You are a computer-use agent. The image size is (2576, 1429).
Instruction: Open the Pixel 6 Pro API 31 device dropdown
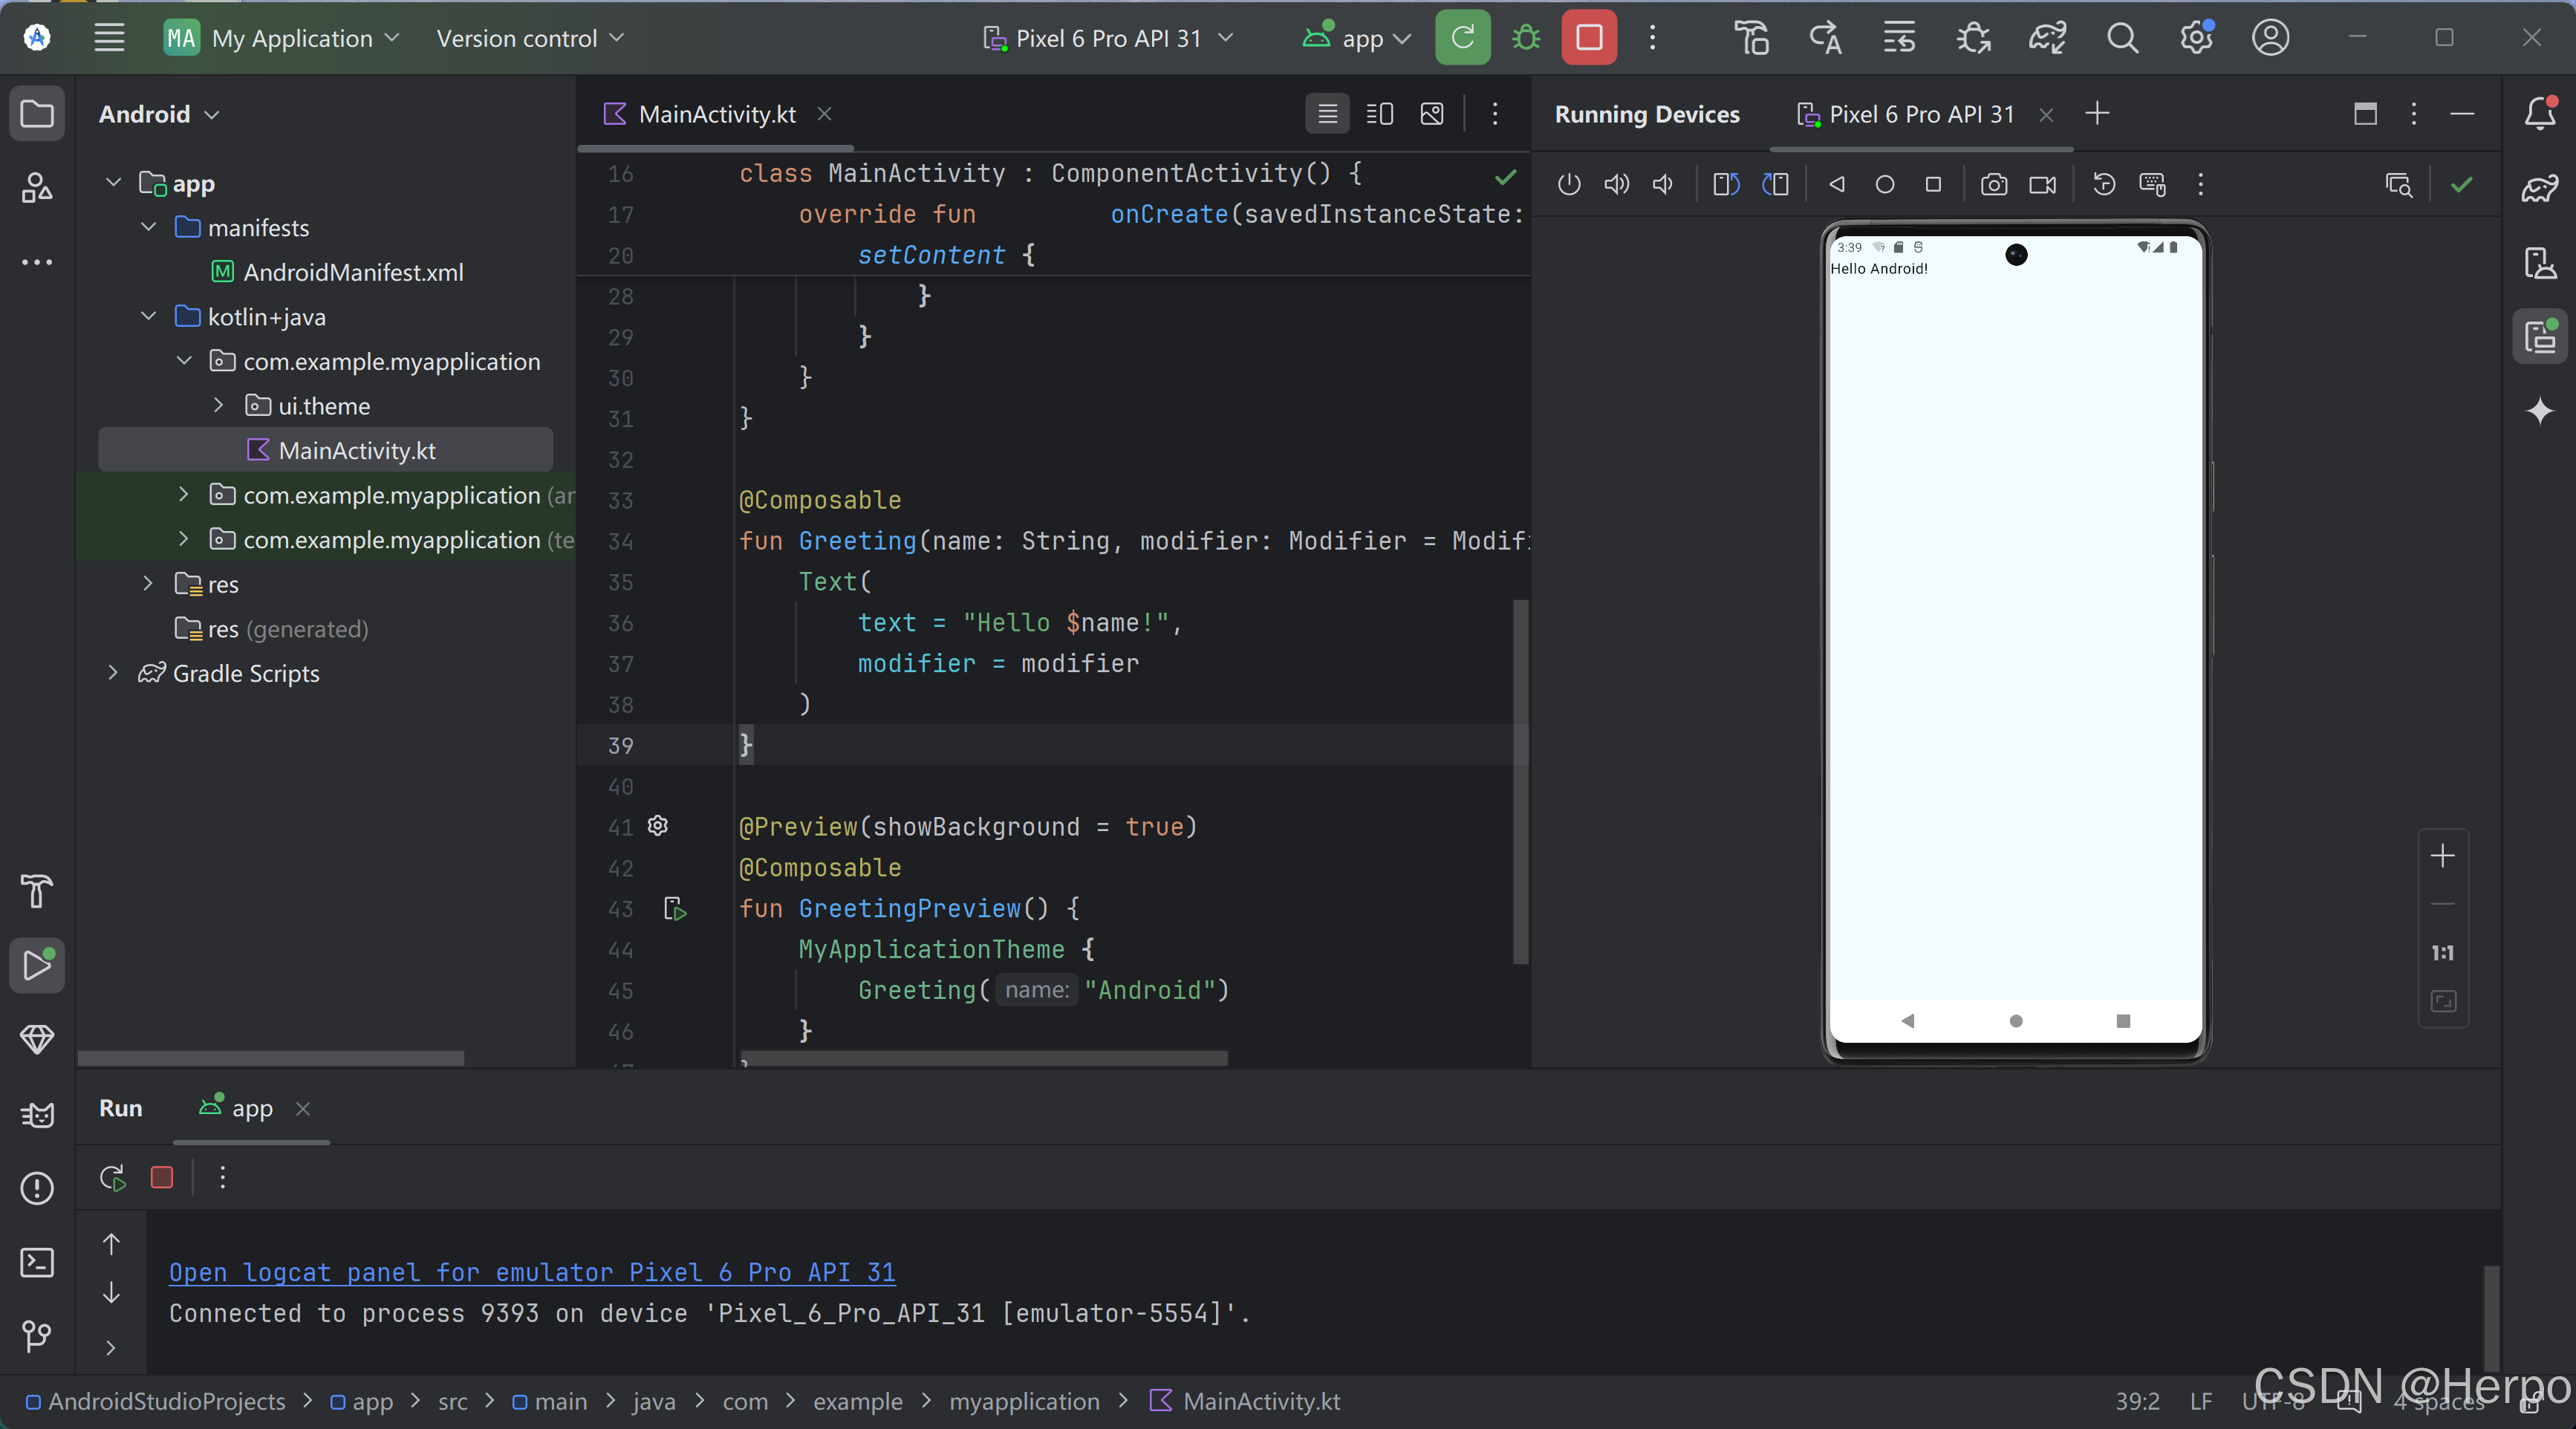[1108, 38]
